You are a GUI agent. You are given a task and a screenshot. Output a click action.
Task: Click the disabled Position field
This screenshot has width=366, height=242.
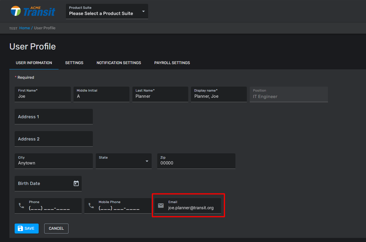(289, 94)
